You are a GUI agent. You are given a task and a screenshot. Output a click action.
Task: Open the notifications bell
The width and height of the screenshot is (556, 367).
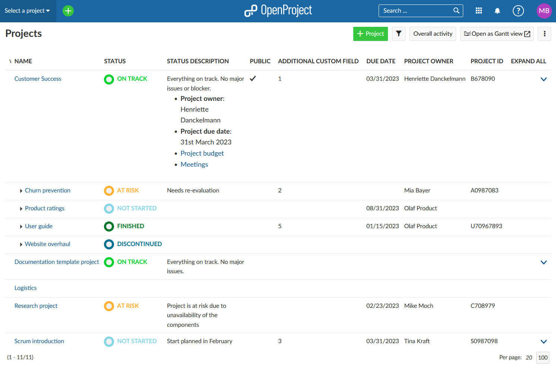(497, 11)
